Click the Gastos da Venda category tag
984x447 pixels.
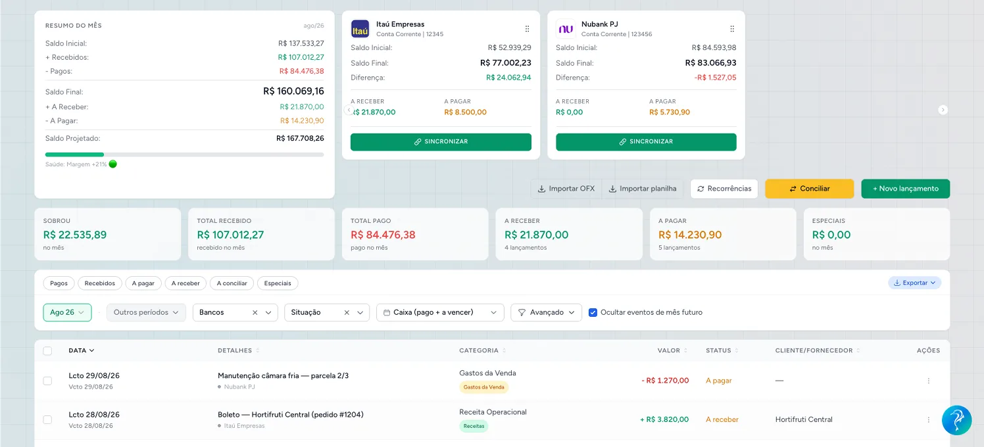tap(484, 387)
